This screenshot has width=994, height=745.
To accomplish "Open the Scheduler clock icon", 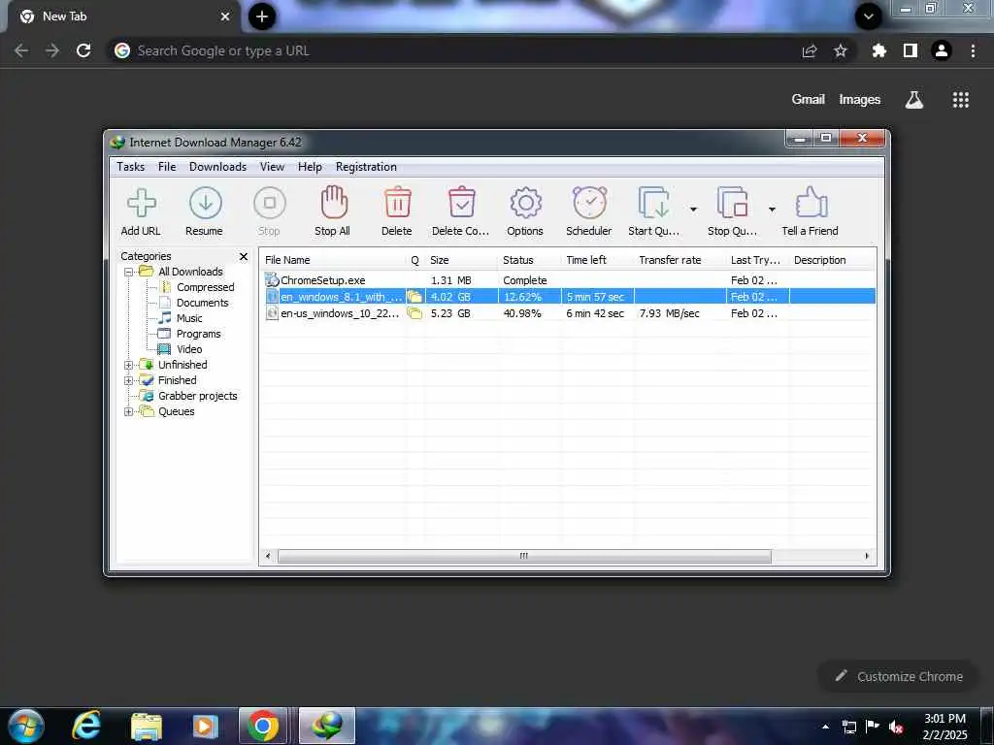I will (x=589, y=211).
